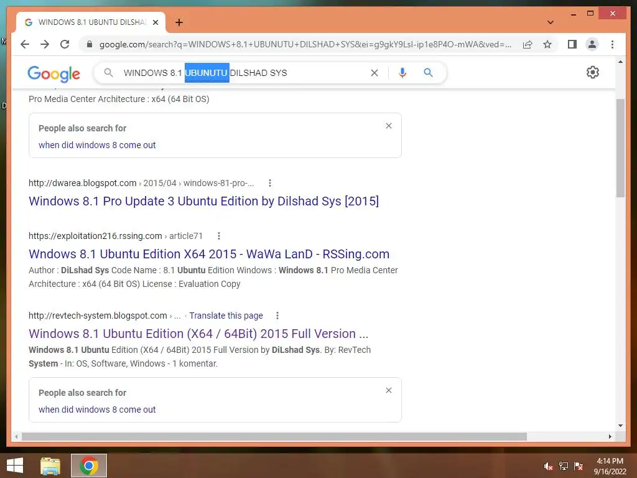Toggle Chrome side panel
Screen dimensions: 637x478
[x=572, y=44]
